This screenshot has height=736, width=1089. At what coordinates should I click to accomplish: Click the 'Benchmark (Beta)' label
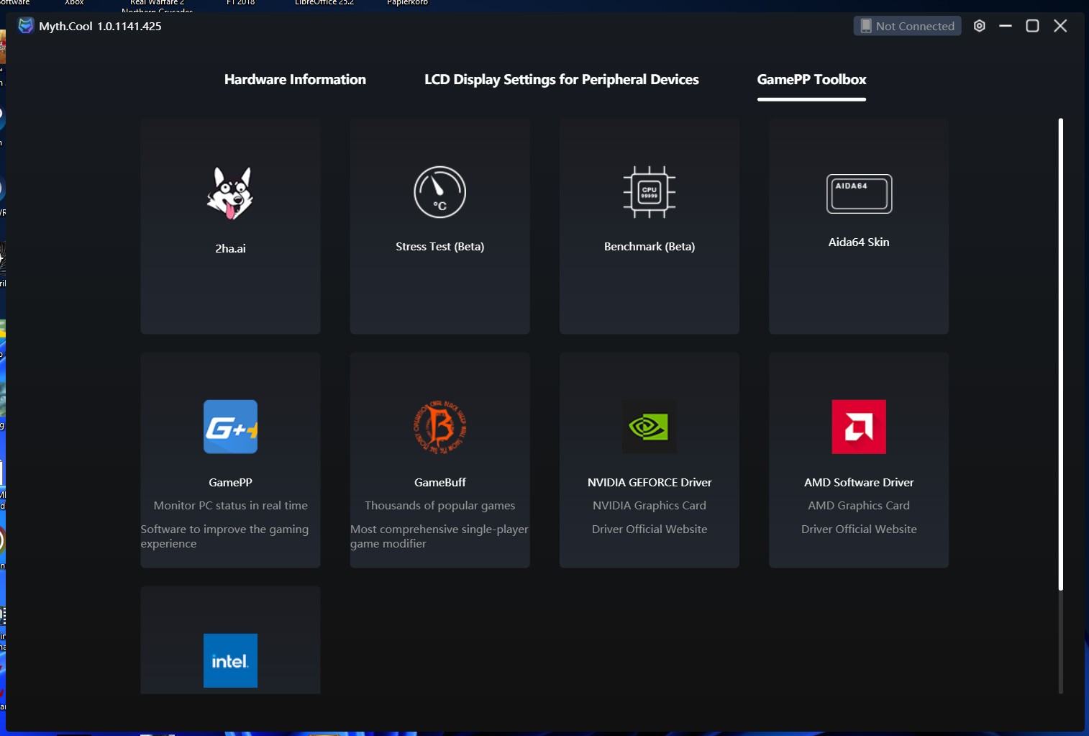(650, 246)
